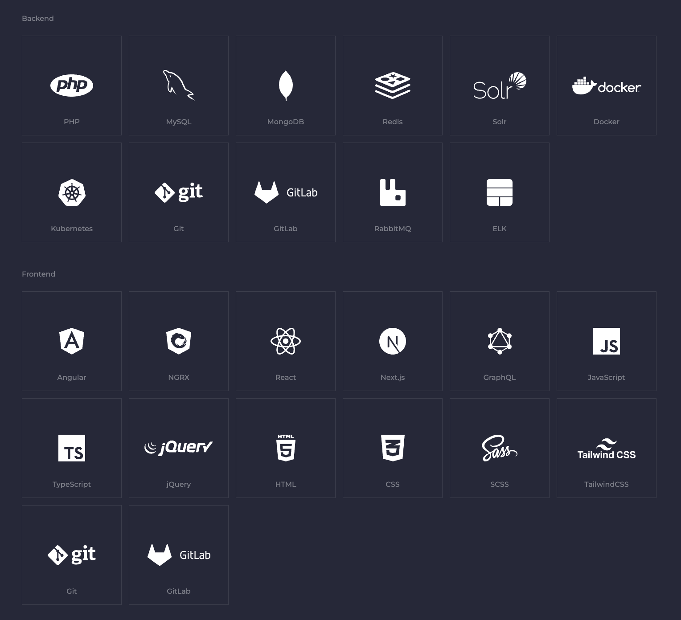Click the Solr logo
681x620 pixels.
coord(499,86)
